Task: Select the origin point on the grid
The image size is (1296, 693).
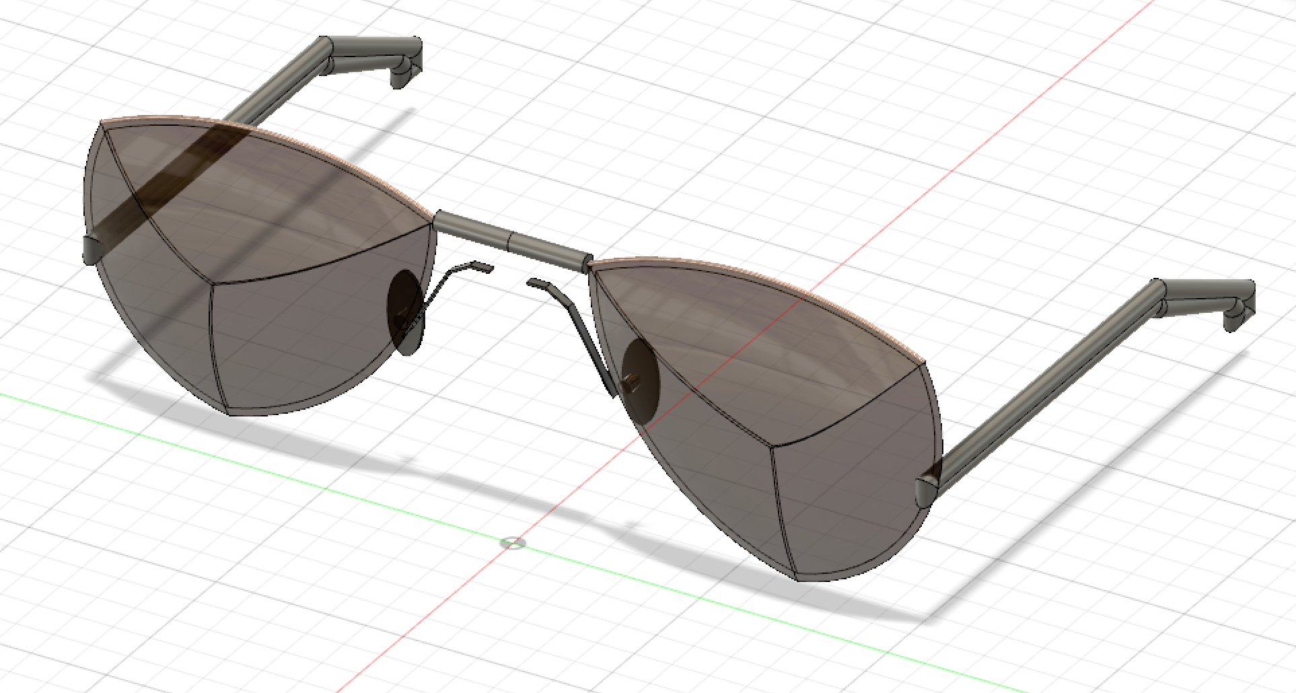Action: click(x=513, y=543)
